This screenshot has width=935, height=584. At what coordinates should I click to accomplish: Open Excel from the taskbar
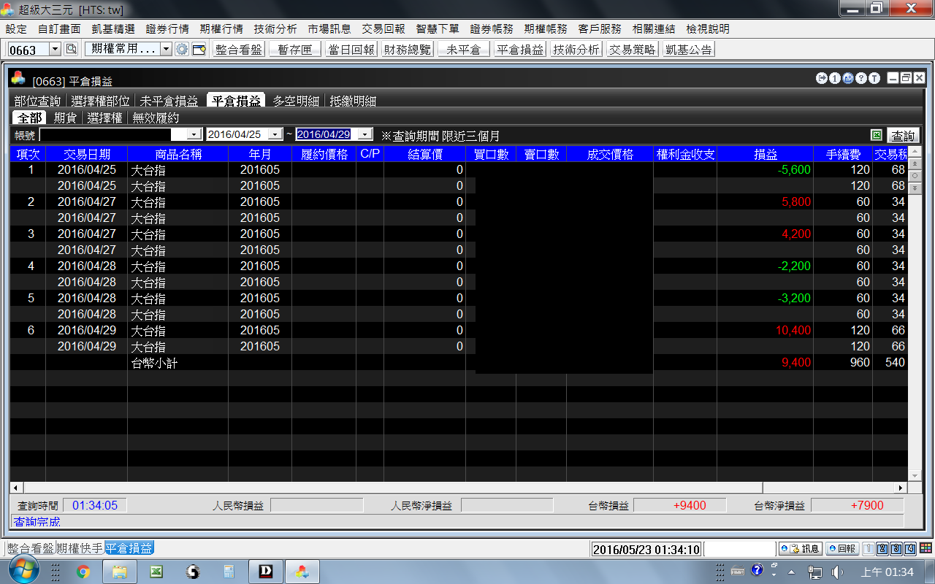pos(156,572)
